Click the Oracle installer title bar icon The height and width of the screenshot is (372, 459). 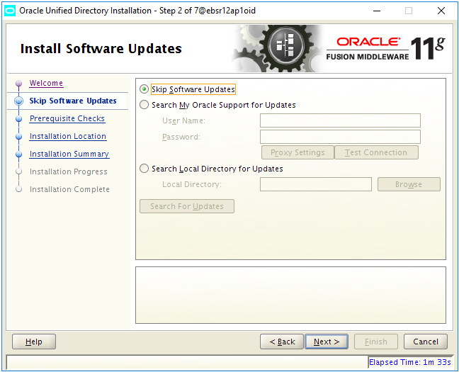coord(10,11)
